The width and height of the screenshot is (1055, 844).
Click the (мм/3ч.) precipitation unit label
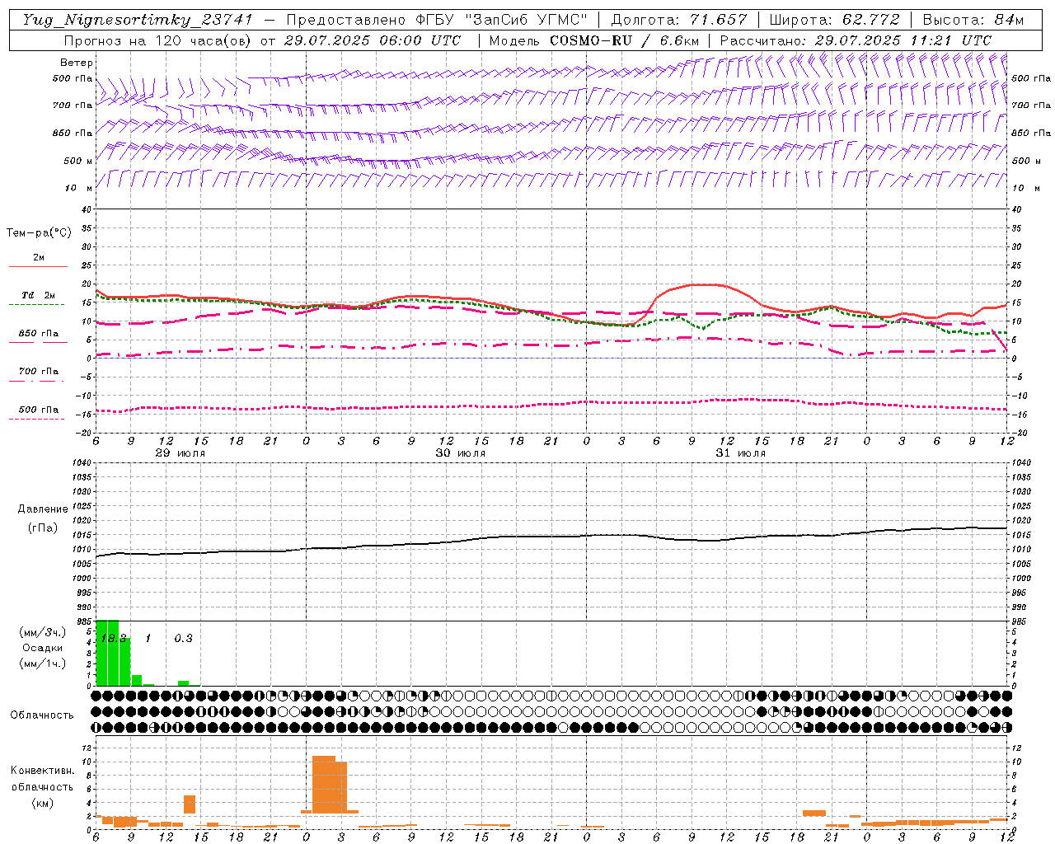pos(43,633)
